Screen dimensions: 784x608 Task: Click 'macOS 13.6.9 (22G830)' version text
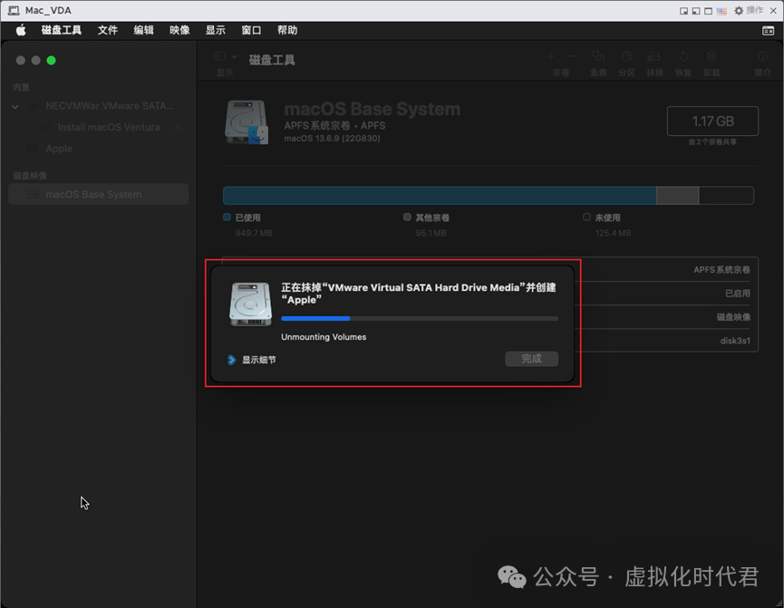332,139
